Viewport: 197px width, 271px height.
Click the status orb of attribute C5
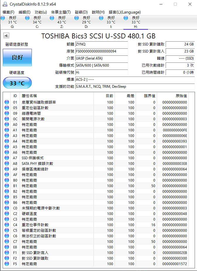pyautogui.click(x=7, y=231)
